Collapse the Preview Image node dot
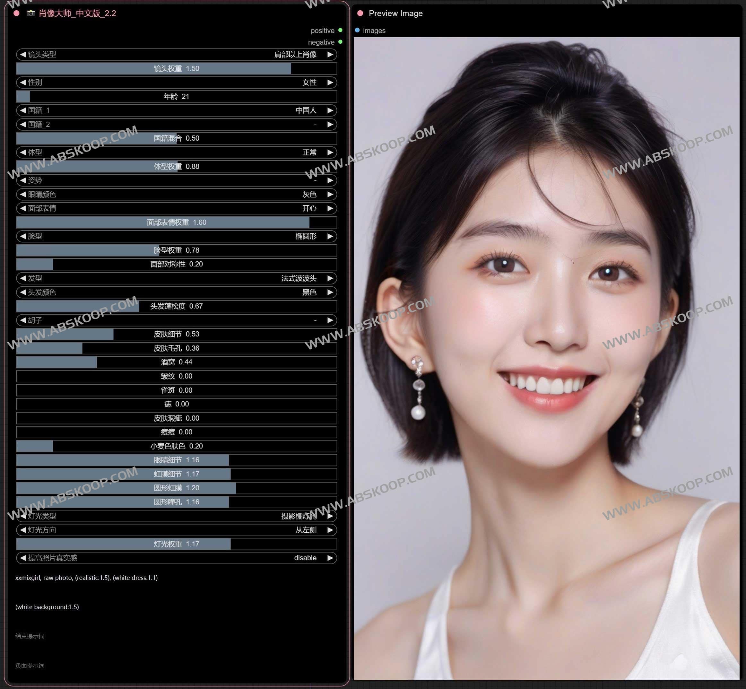The image size is (746, 689). pos(360,13)
